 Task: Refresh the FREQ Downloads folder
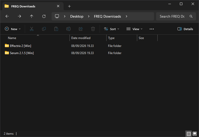point(44,16)
